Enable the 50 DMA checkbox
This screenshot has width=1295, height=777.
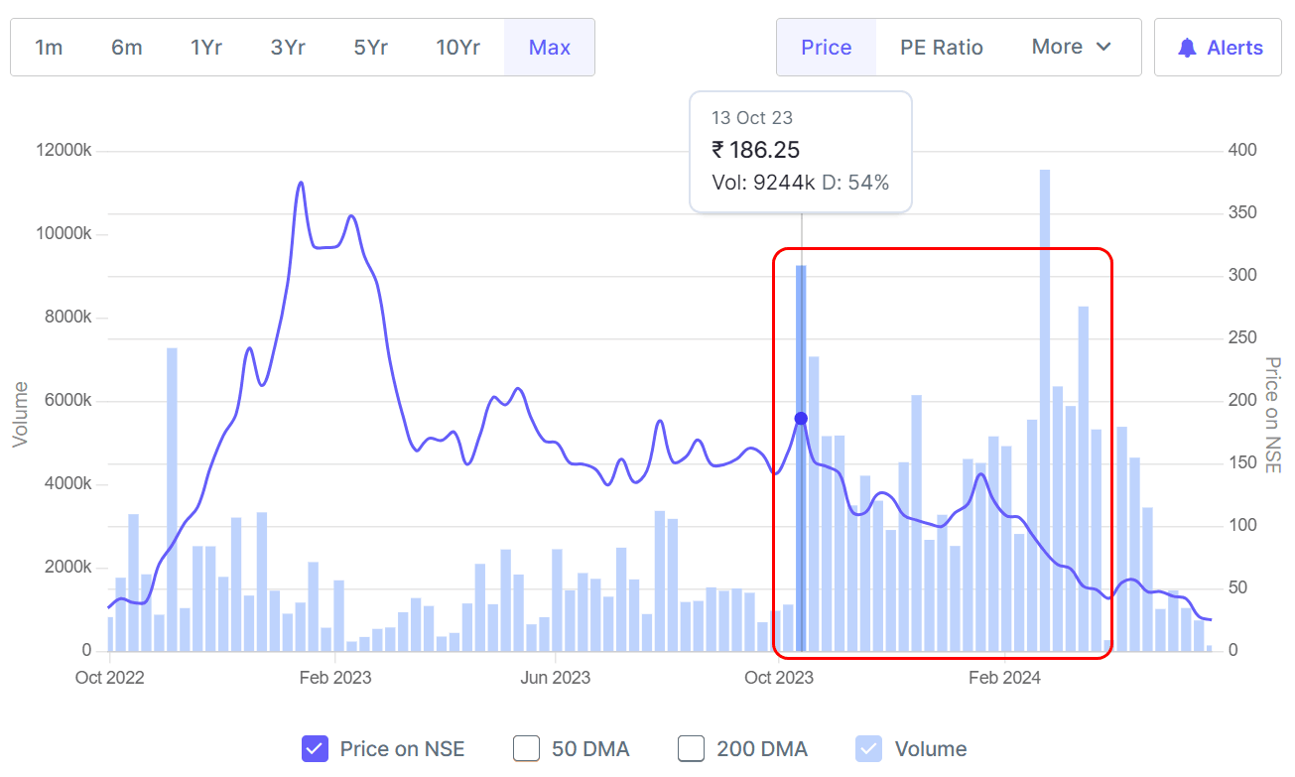[x=526, y=748]
